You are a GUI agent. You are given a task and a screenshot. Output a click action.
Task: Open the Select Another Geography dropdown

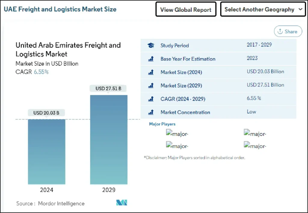point(263,9)
